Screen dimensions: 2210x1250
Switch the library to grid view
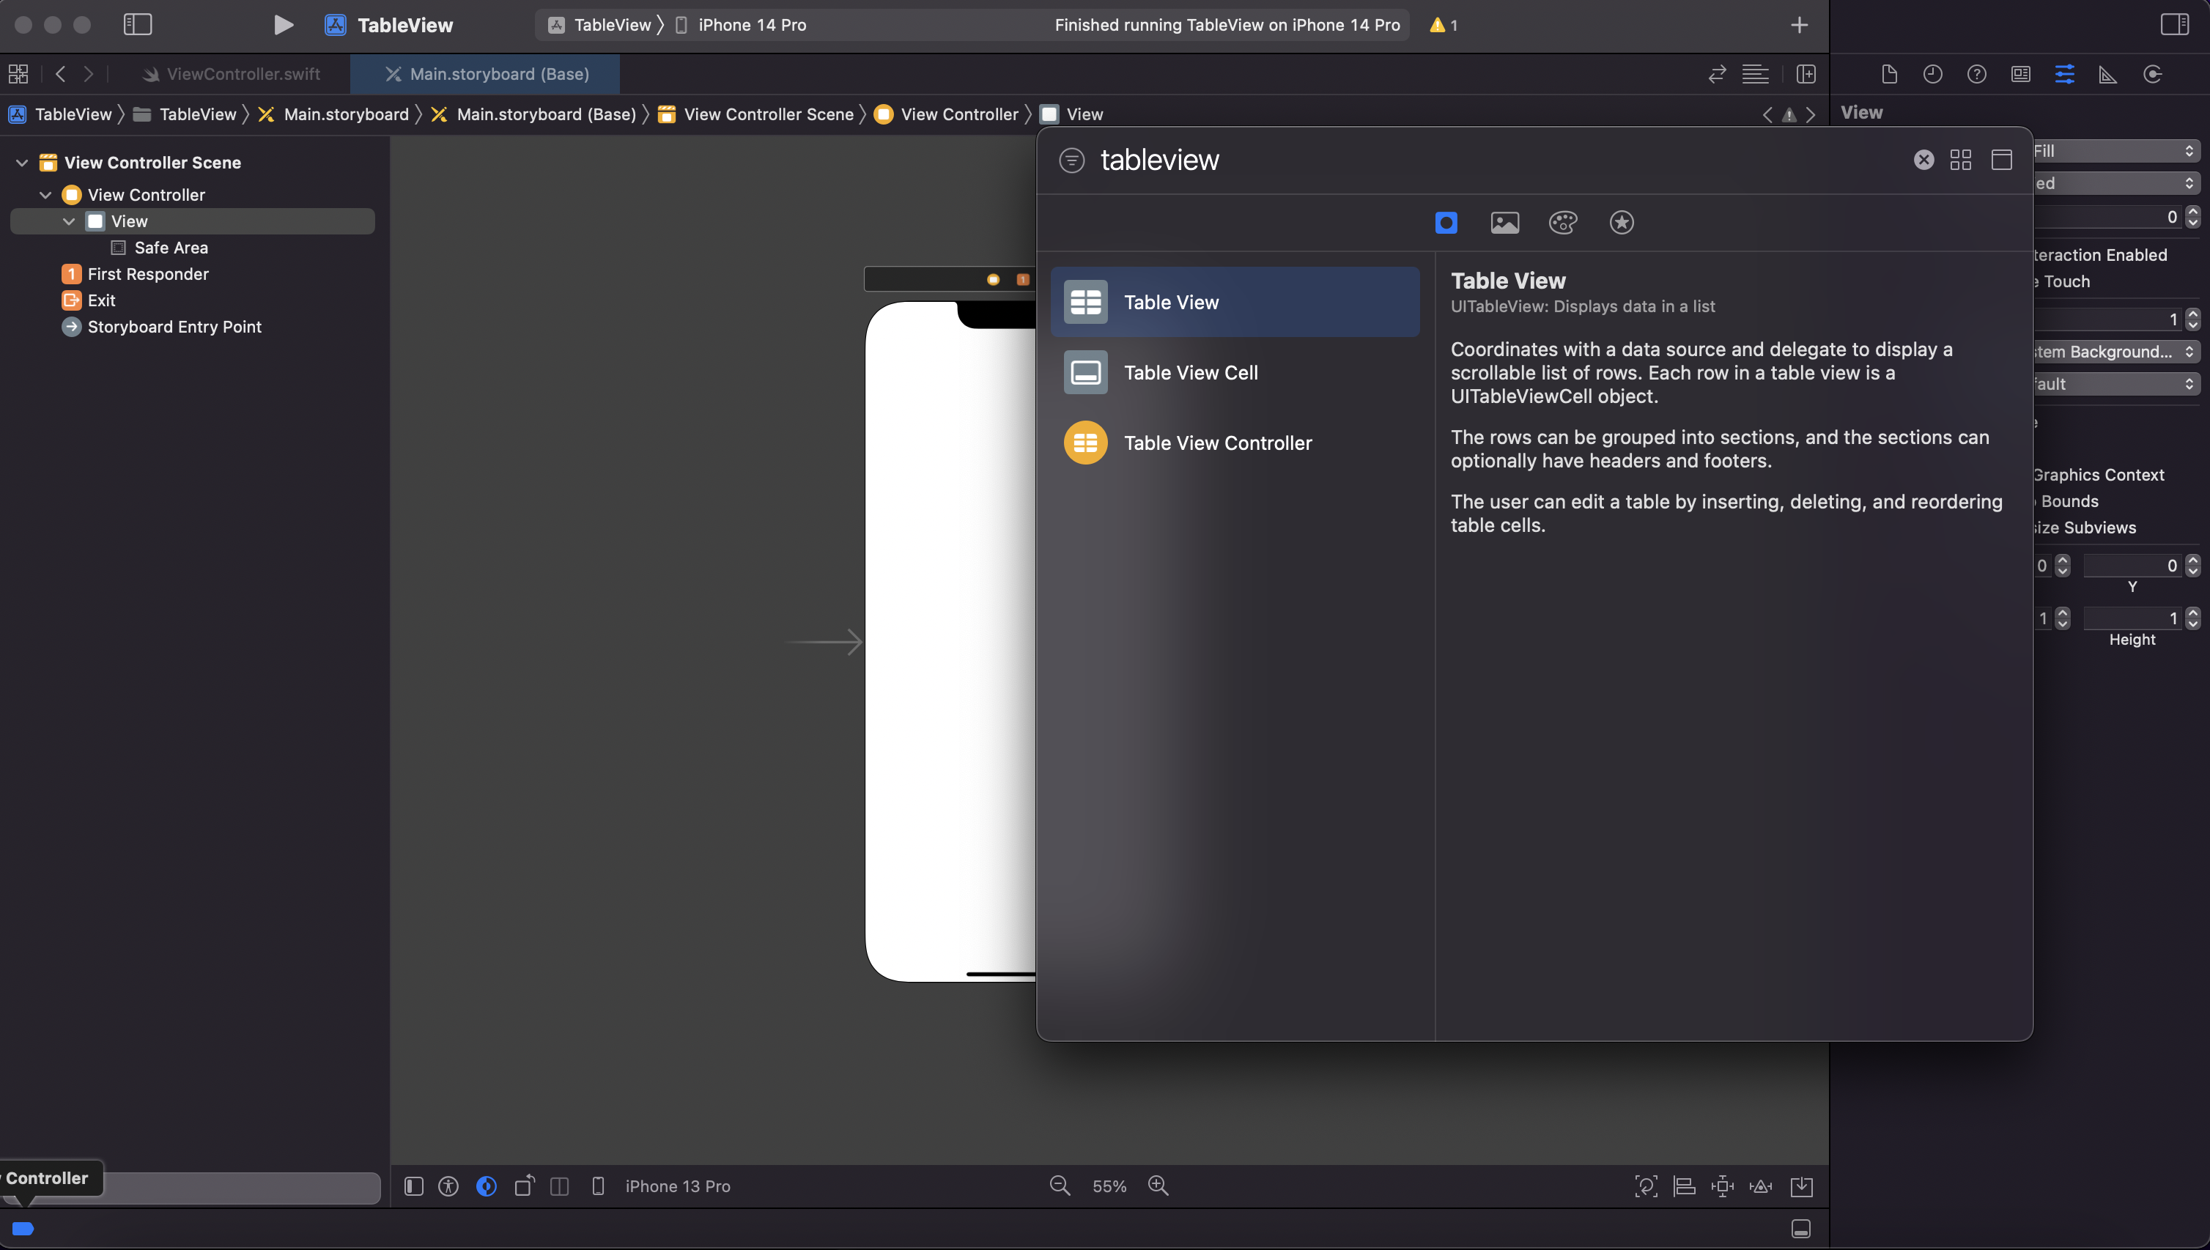coord(1960,160)
